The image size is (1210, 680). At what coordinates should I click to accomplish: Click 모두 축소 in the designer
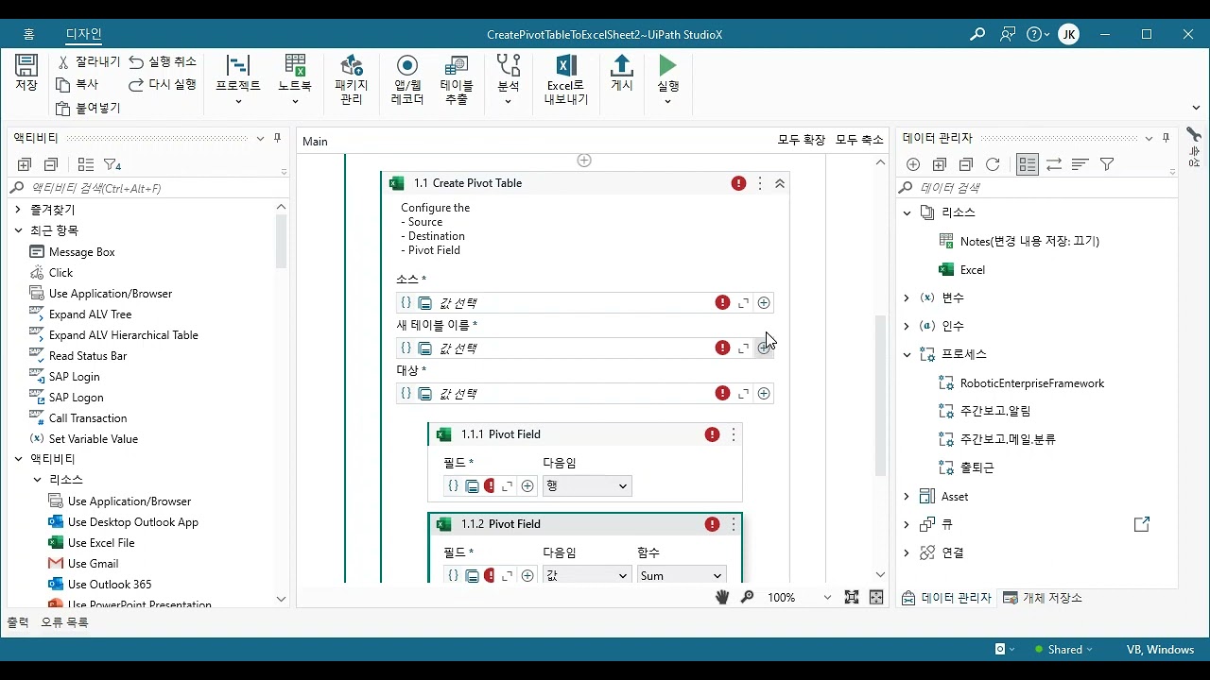pyautogui.click(x=859, y=141)
